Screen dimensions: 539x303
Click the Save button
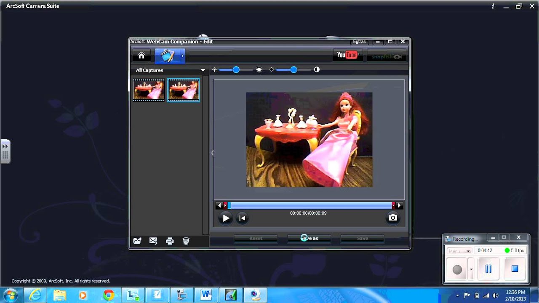[x=363, y=239]
